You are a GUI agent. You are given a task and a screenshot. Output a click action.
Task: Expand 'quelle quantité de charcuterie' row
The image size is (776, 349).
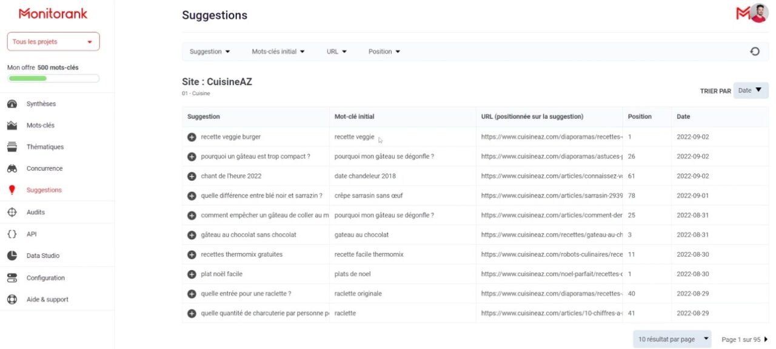(x=192, y=313)
